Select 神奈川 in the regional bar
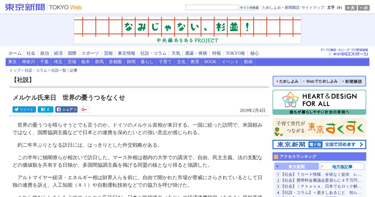The image size is (375, 197). tap(28, 62)
